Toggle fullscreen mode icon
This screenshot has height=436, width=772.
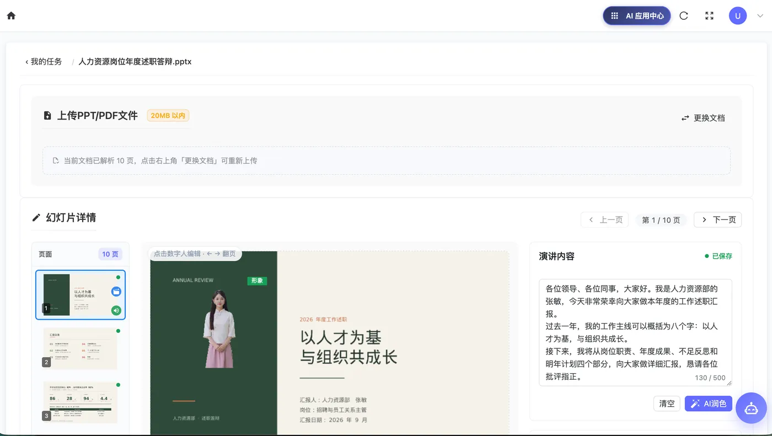click(710, 16)
